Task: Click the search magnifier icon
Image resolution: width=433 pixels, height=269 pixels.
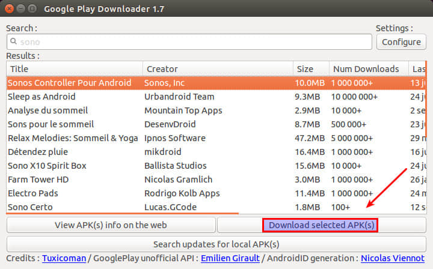Action: click(13, 41)
